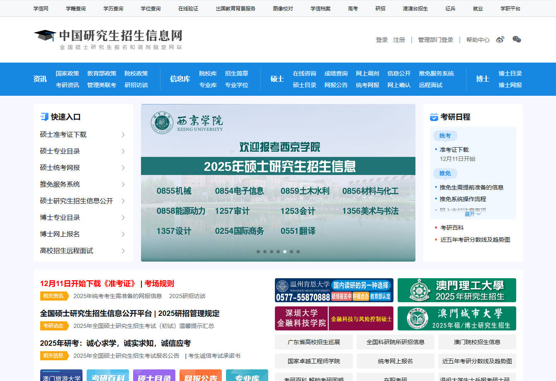Select the last carousel dot
556x381 pixels.
point(298,252)
